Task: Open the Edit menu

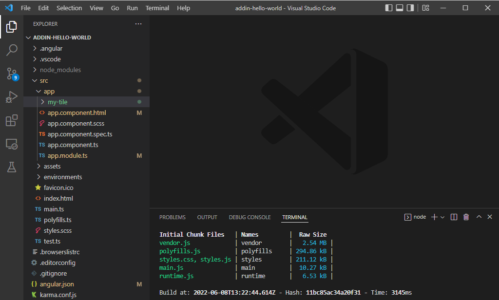Action: coord(43,8)
